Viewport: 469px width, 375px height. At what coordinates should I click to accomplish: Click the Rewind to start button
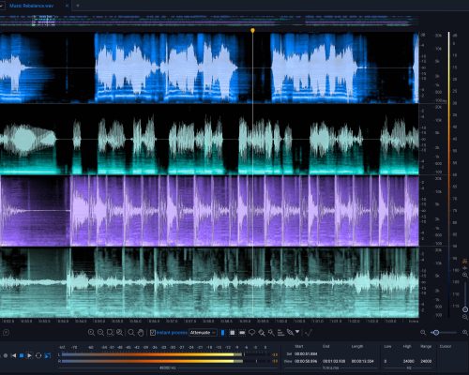(x=13, y=355)
